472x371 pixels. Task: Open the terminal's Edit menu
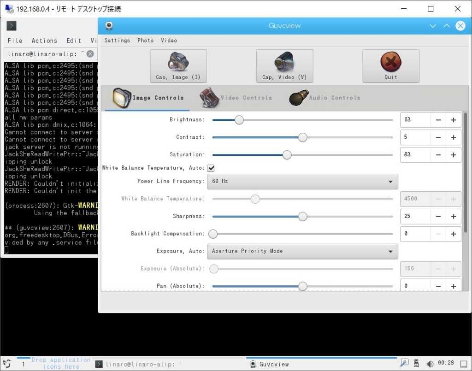74,41
